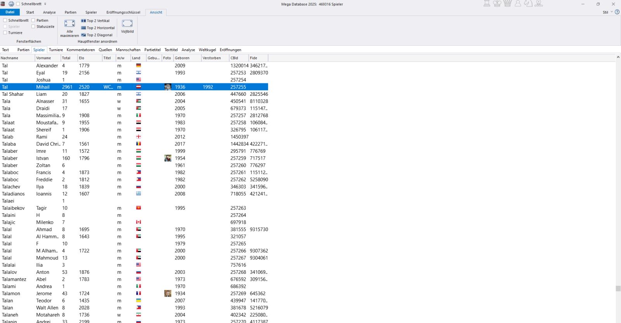
Task: Open help via question mark icon
Action: tap(617, 12)
